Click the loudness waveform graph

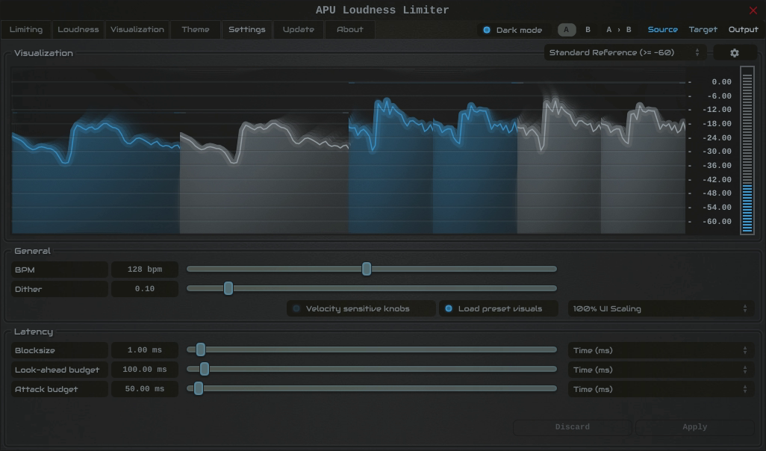[x=349, y=151]
